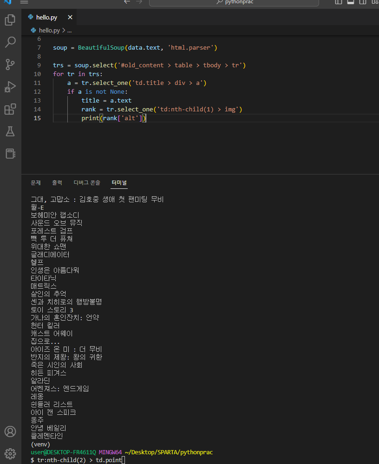Click the '(venv)' terminal line

40,444
